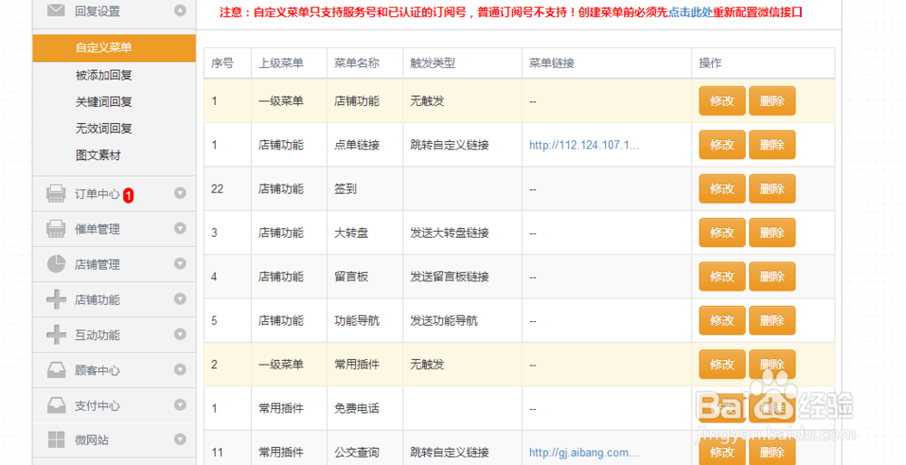Expand the 支付中心 section arrow

point(180,404)
